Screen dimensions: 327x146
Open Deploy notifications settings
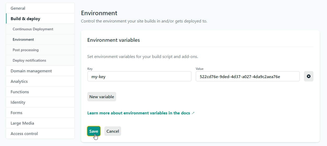pos(29,60)
